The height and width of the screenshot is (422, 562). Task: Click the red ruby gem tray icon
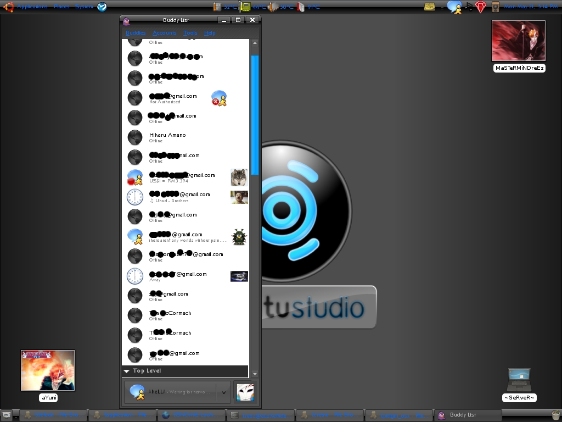[481, 7]
